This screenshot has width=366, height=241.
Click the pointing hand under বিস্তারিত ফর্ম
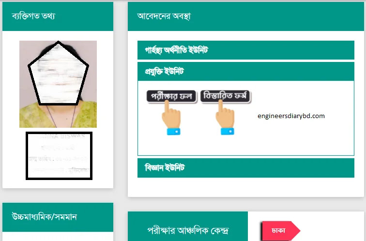[x=225, y=117]
